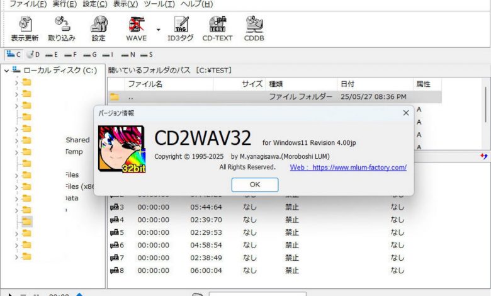Viewport: 491px width, 296px height.
Task: Click the red and blue arrows icon above the track list
Action: click(x=484, y=156)
